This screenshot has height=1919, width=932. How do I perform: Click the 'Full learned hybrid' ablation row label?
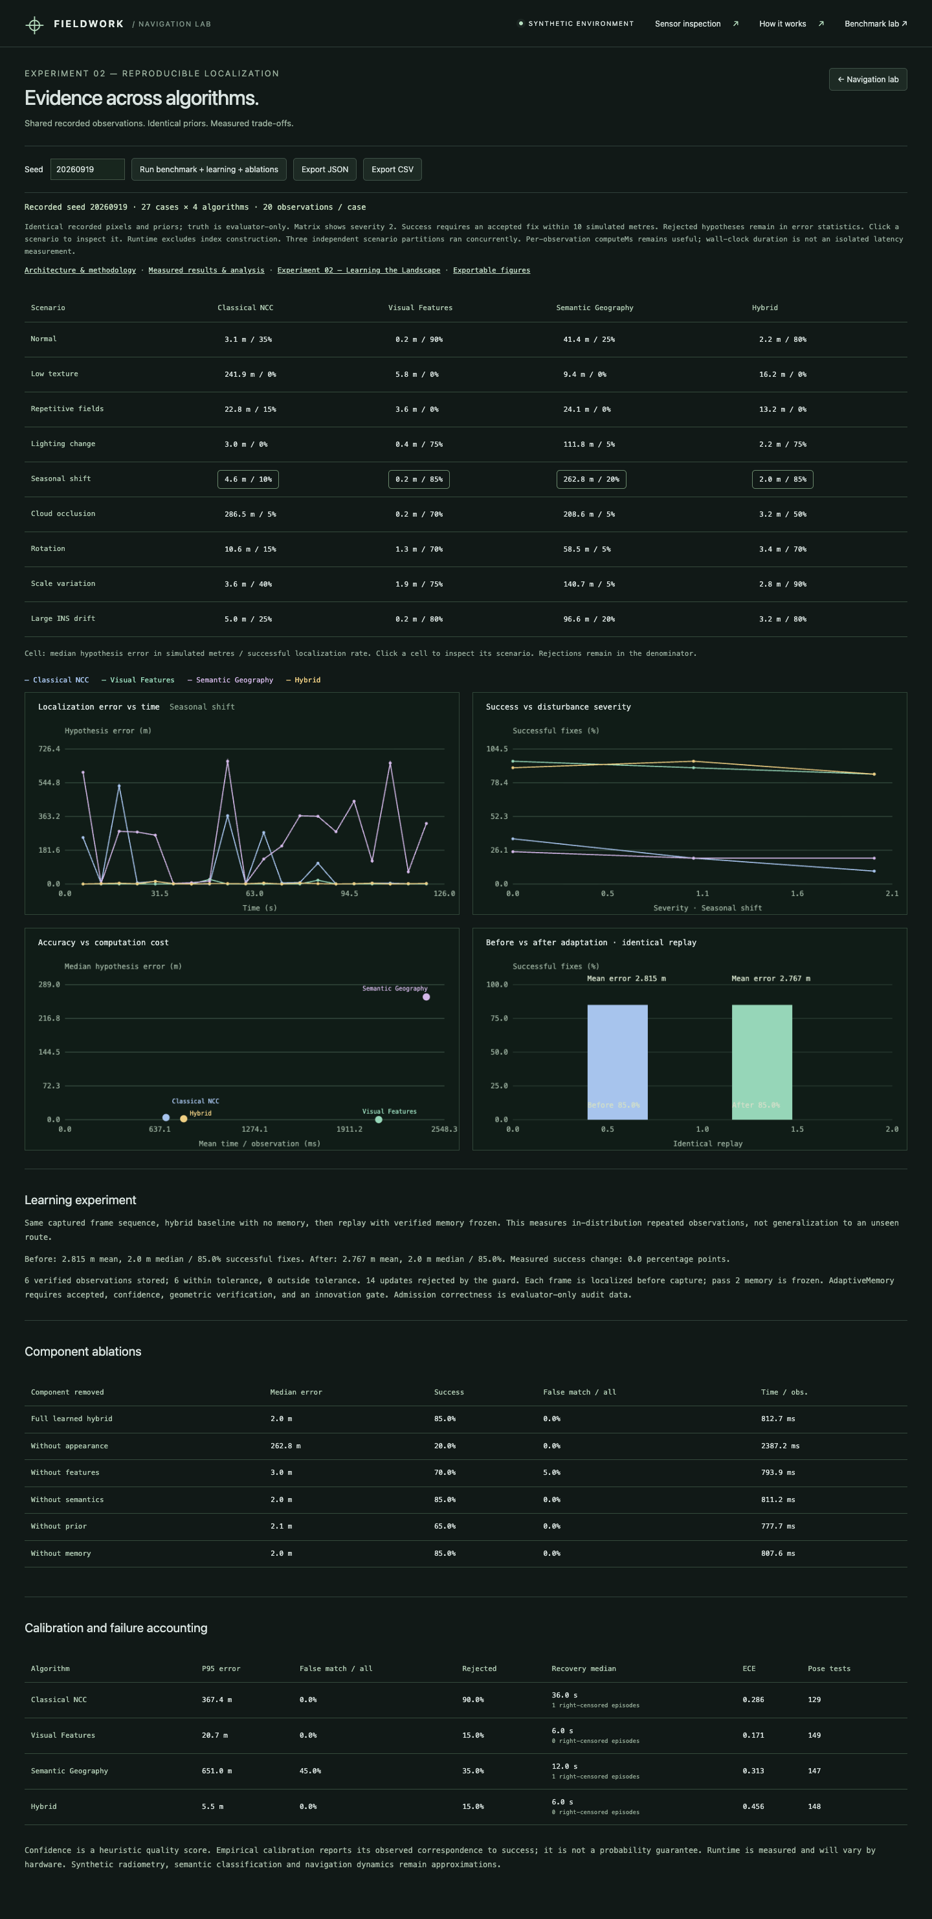point(72,1419)
